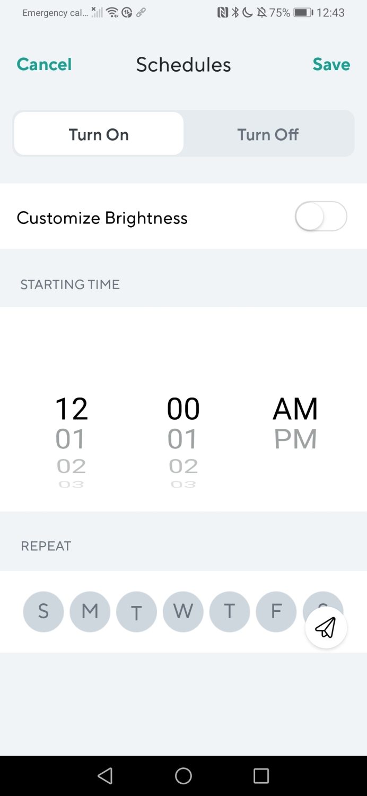The height and width of the screenshot is (796, 367).
Task: Toggle Monday repeat day circle
Action: (x=90, y=612)
